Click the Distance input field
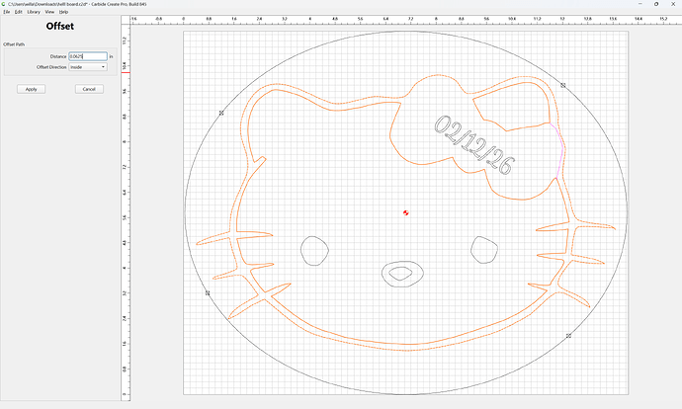The image size is (682, 409). pos(88,56)
